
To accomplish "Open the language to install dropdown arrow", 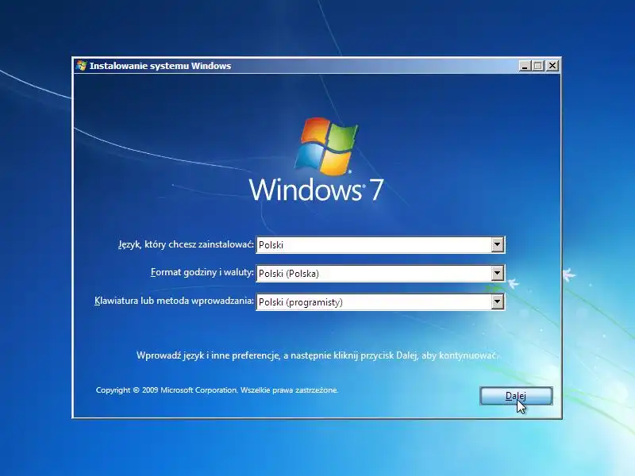I will click(498, 244).
